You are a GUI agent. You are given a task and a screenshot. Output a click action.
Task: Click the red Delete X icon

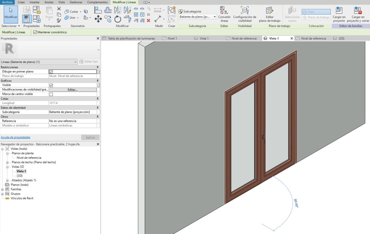pos(149,20)
